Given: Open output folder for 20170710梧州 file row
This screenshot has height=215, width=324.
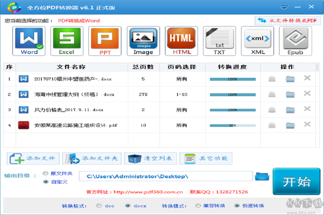Looking at the screenshot, I should pos(290,78).
